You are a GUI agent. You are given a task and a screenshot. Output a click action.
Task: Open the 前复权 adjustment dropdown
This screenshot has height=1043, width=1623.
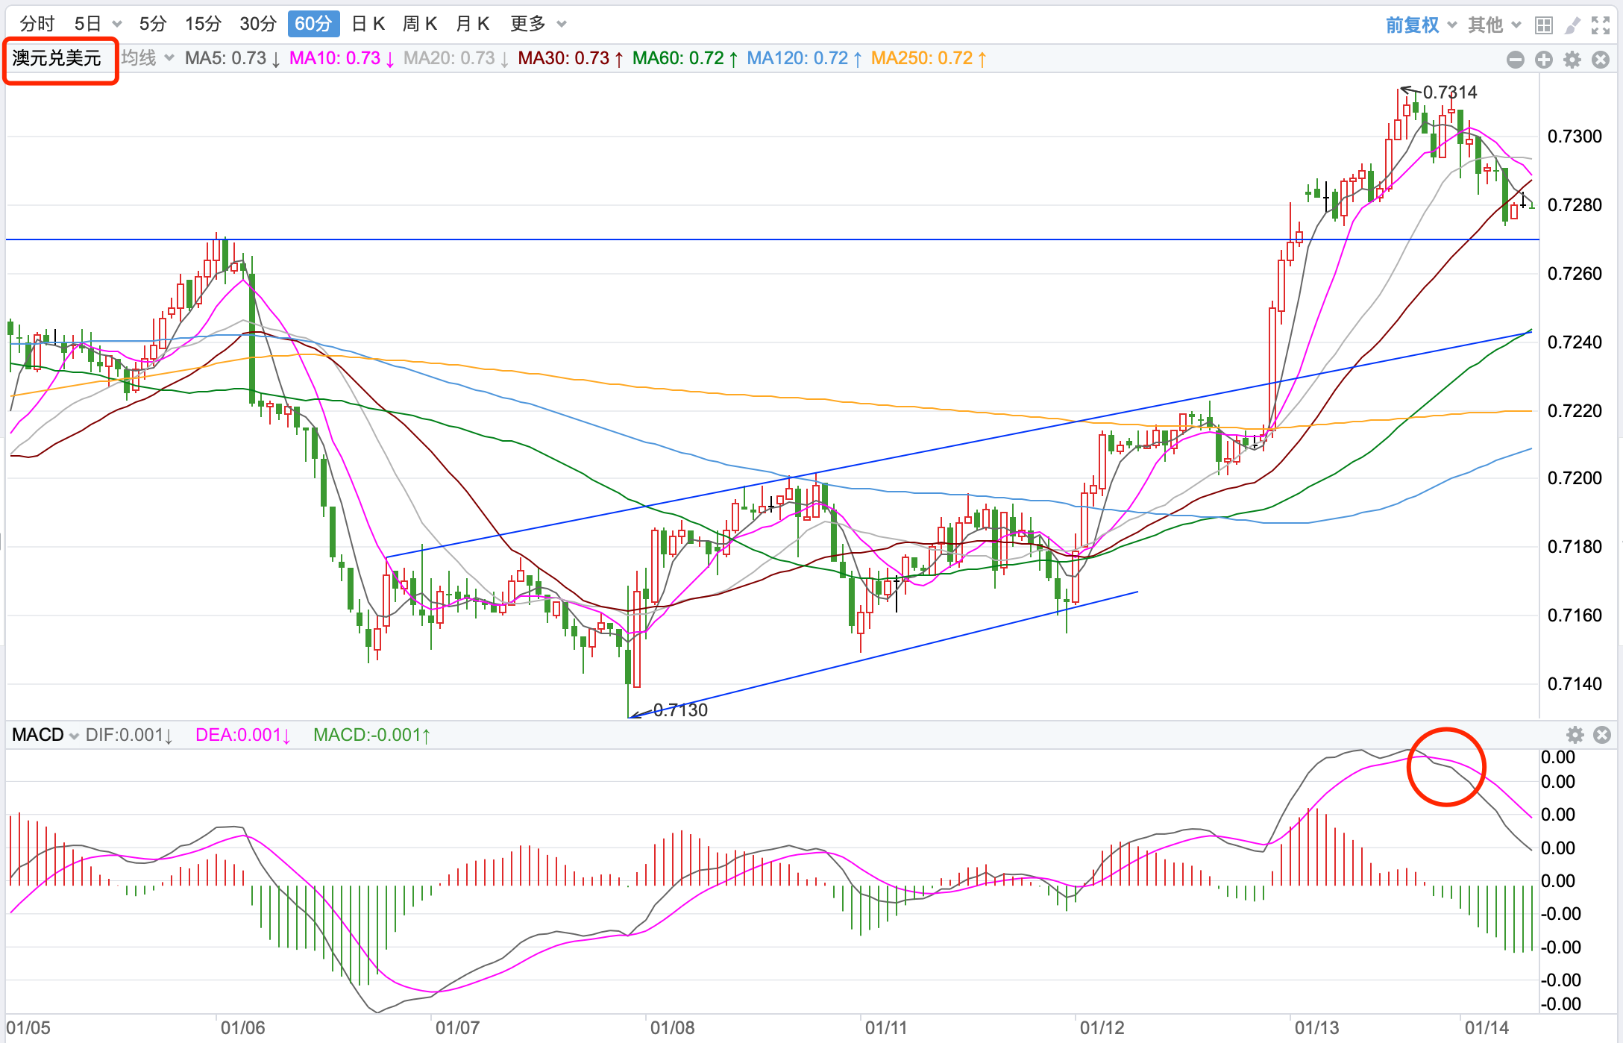(x=1422, y=25)
